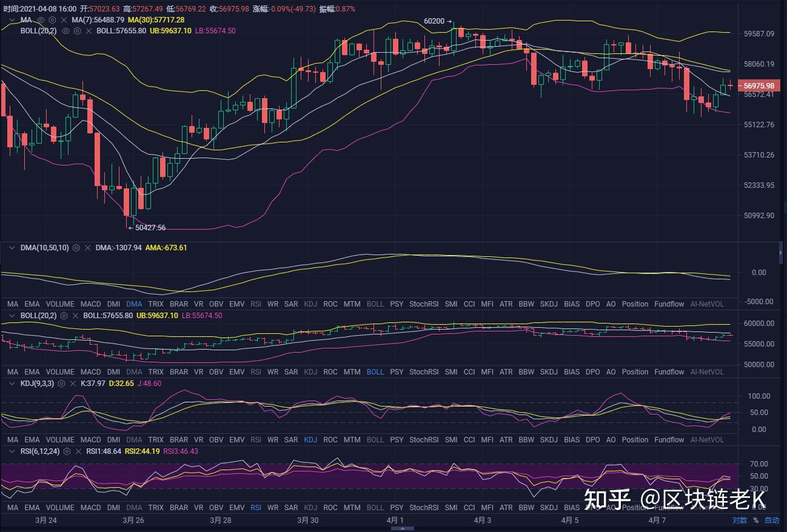Select MA tab in the bottom indicator row
The width and height of the screenshot is (787, 532).
click(13, 508)
